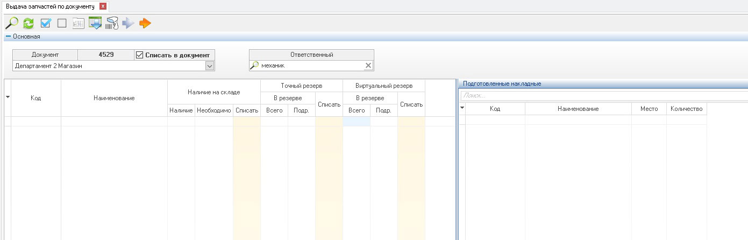Click the barcode scanner toolbar icon
This screenshot has width=748, height=240.
tap(112, 23)
